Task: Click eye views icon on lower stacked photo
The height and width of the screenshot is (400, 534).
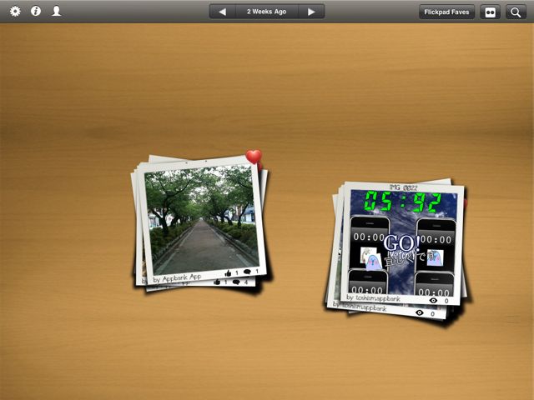Action: pyautogui.click(x=420, y=312)
